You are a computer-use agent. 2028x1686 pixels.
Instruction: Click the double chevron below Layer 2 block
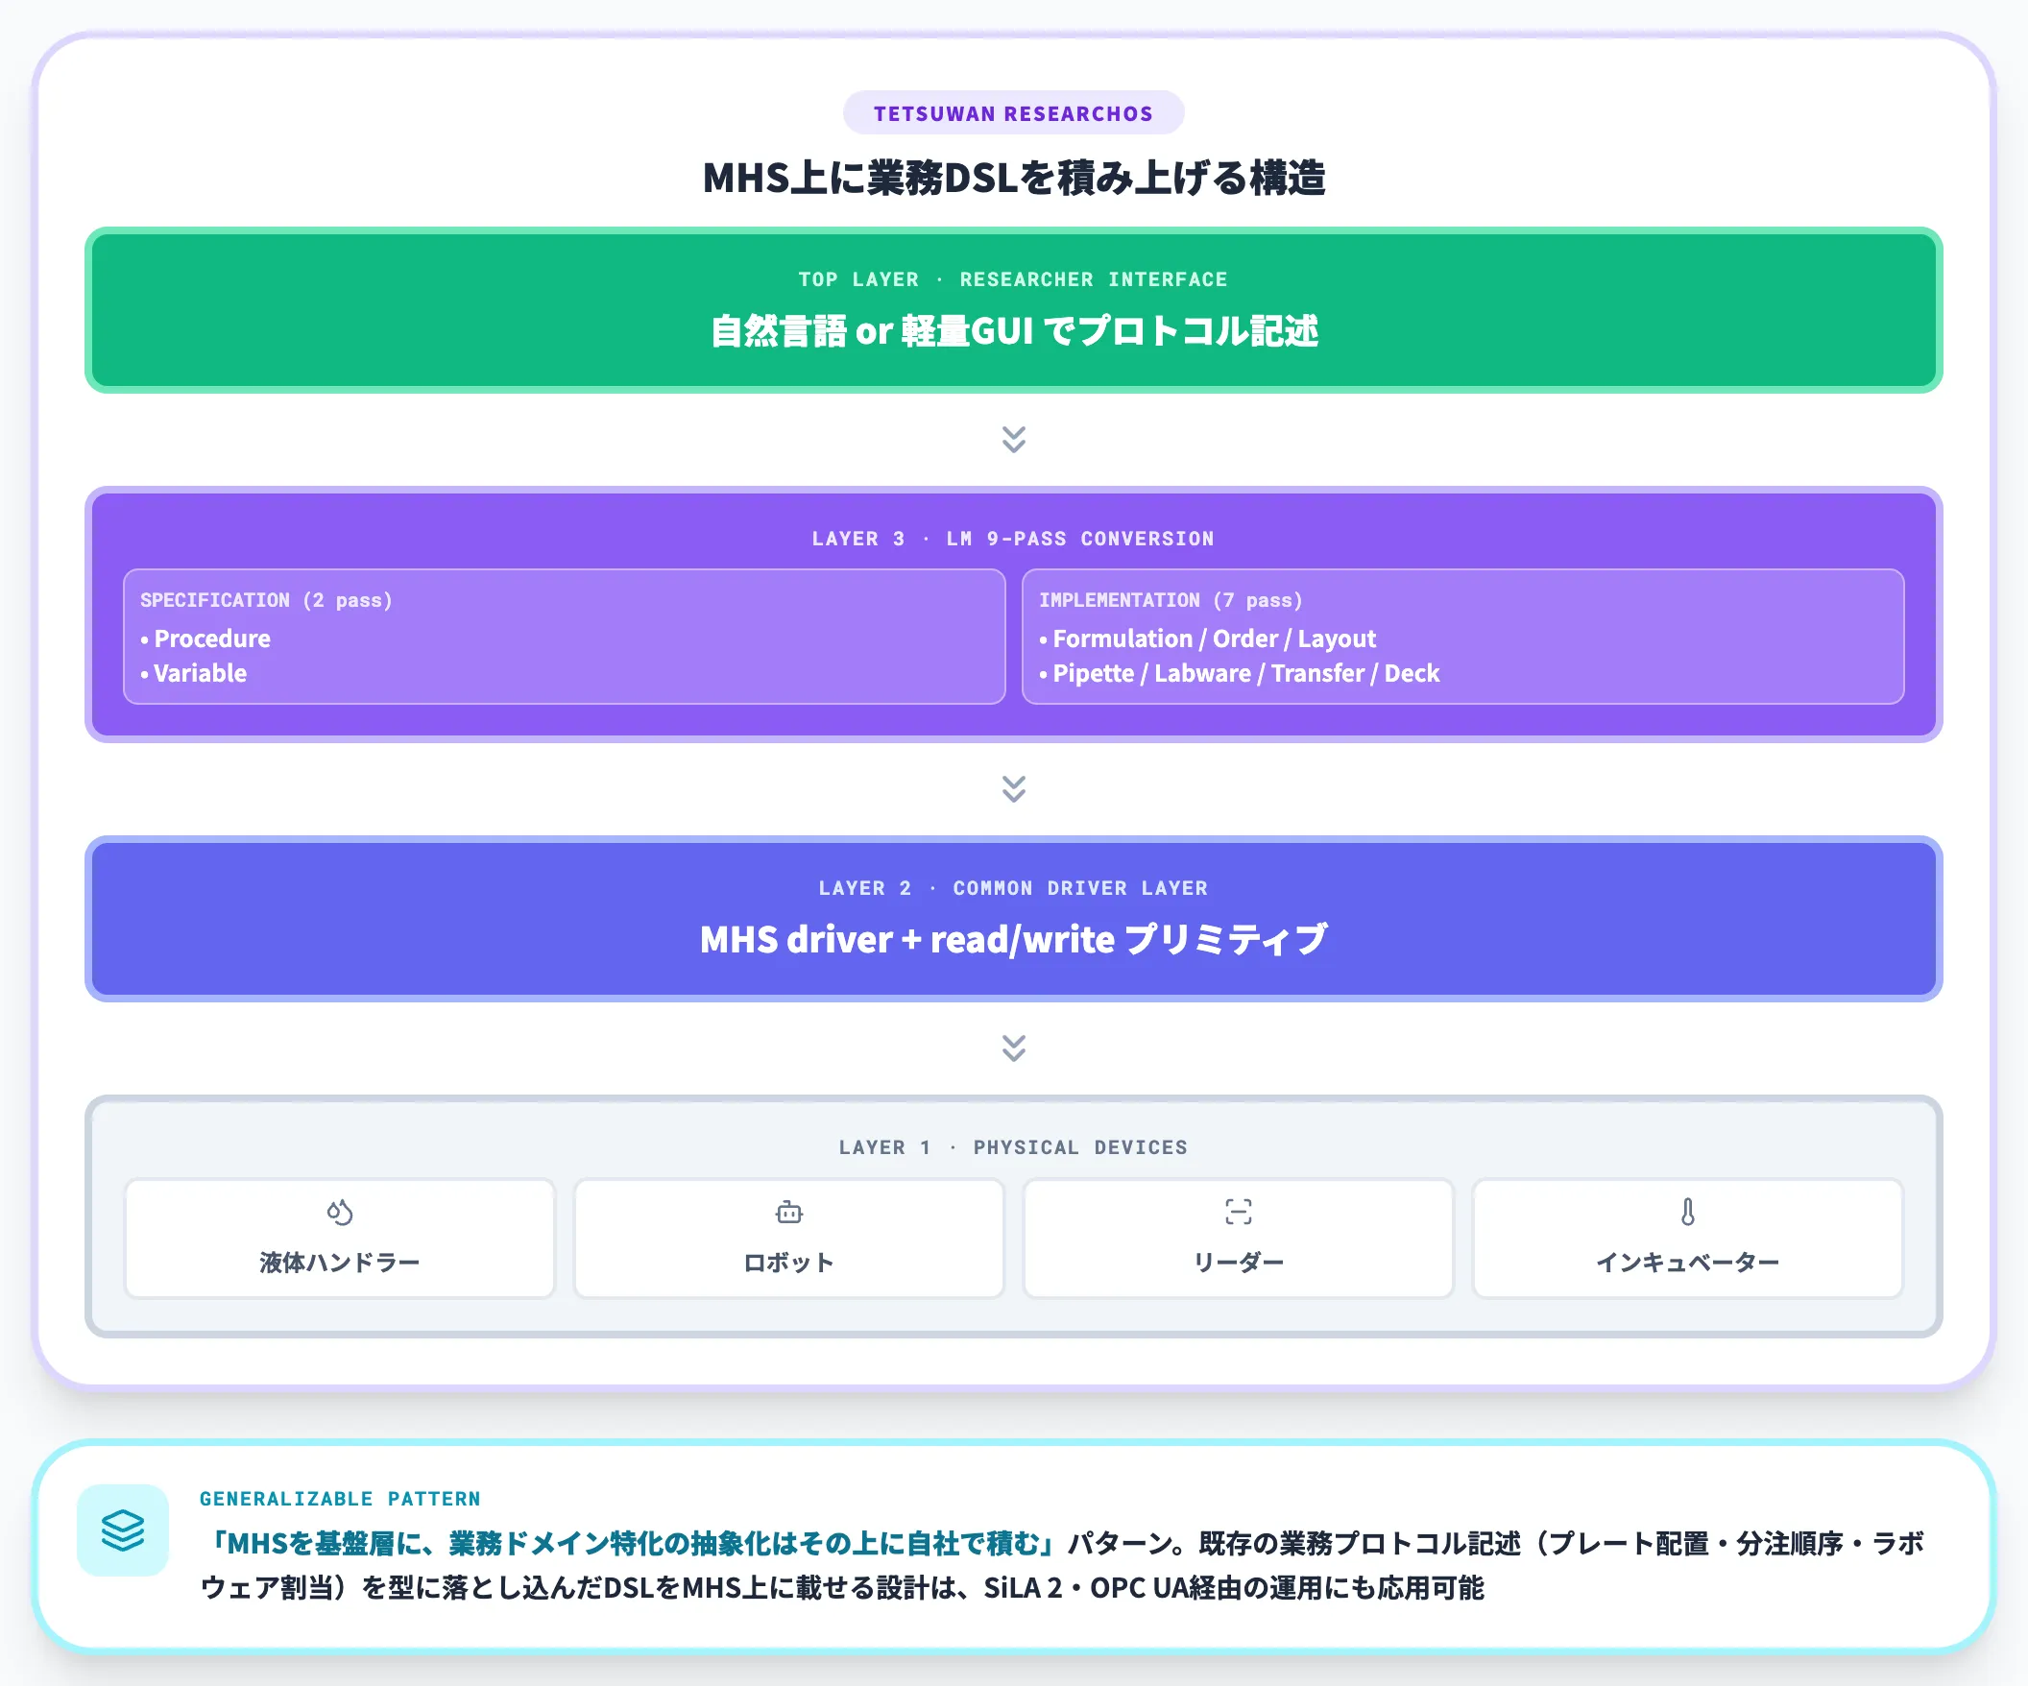pyautogui.click(x=1013, y=1048)
